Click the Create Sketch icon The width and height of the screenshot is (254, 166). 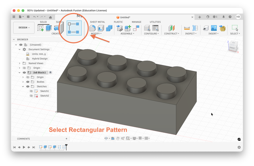pos(40,28)
